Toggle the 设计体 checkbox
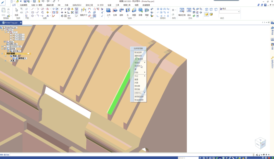 (5, 49)
